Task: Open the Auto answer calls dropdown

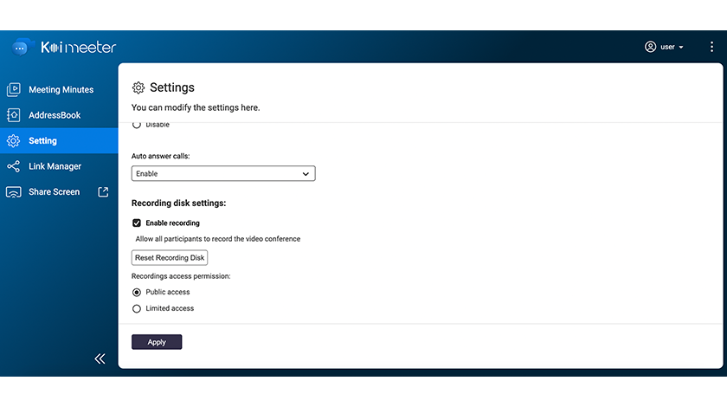Action: [x=223, y=174]
